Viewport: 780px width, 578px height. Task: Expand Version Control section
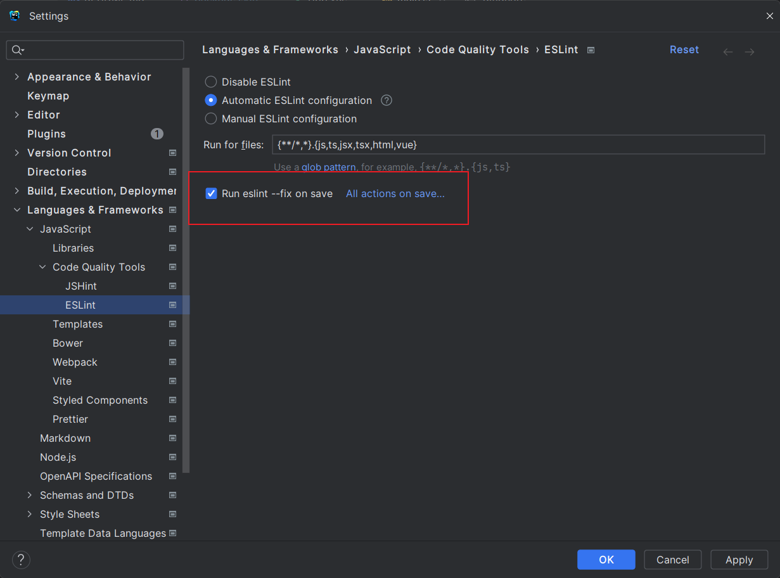[x=17, y=153]
